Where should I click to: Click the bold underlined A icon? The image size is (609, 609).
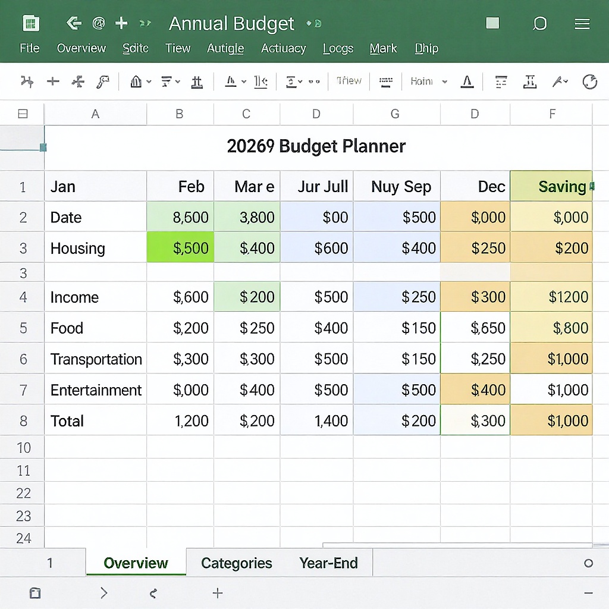click(467, 81)
